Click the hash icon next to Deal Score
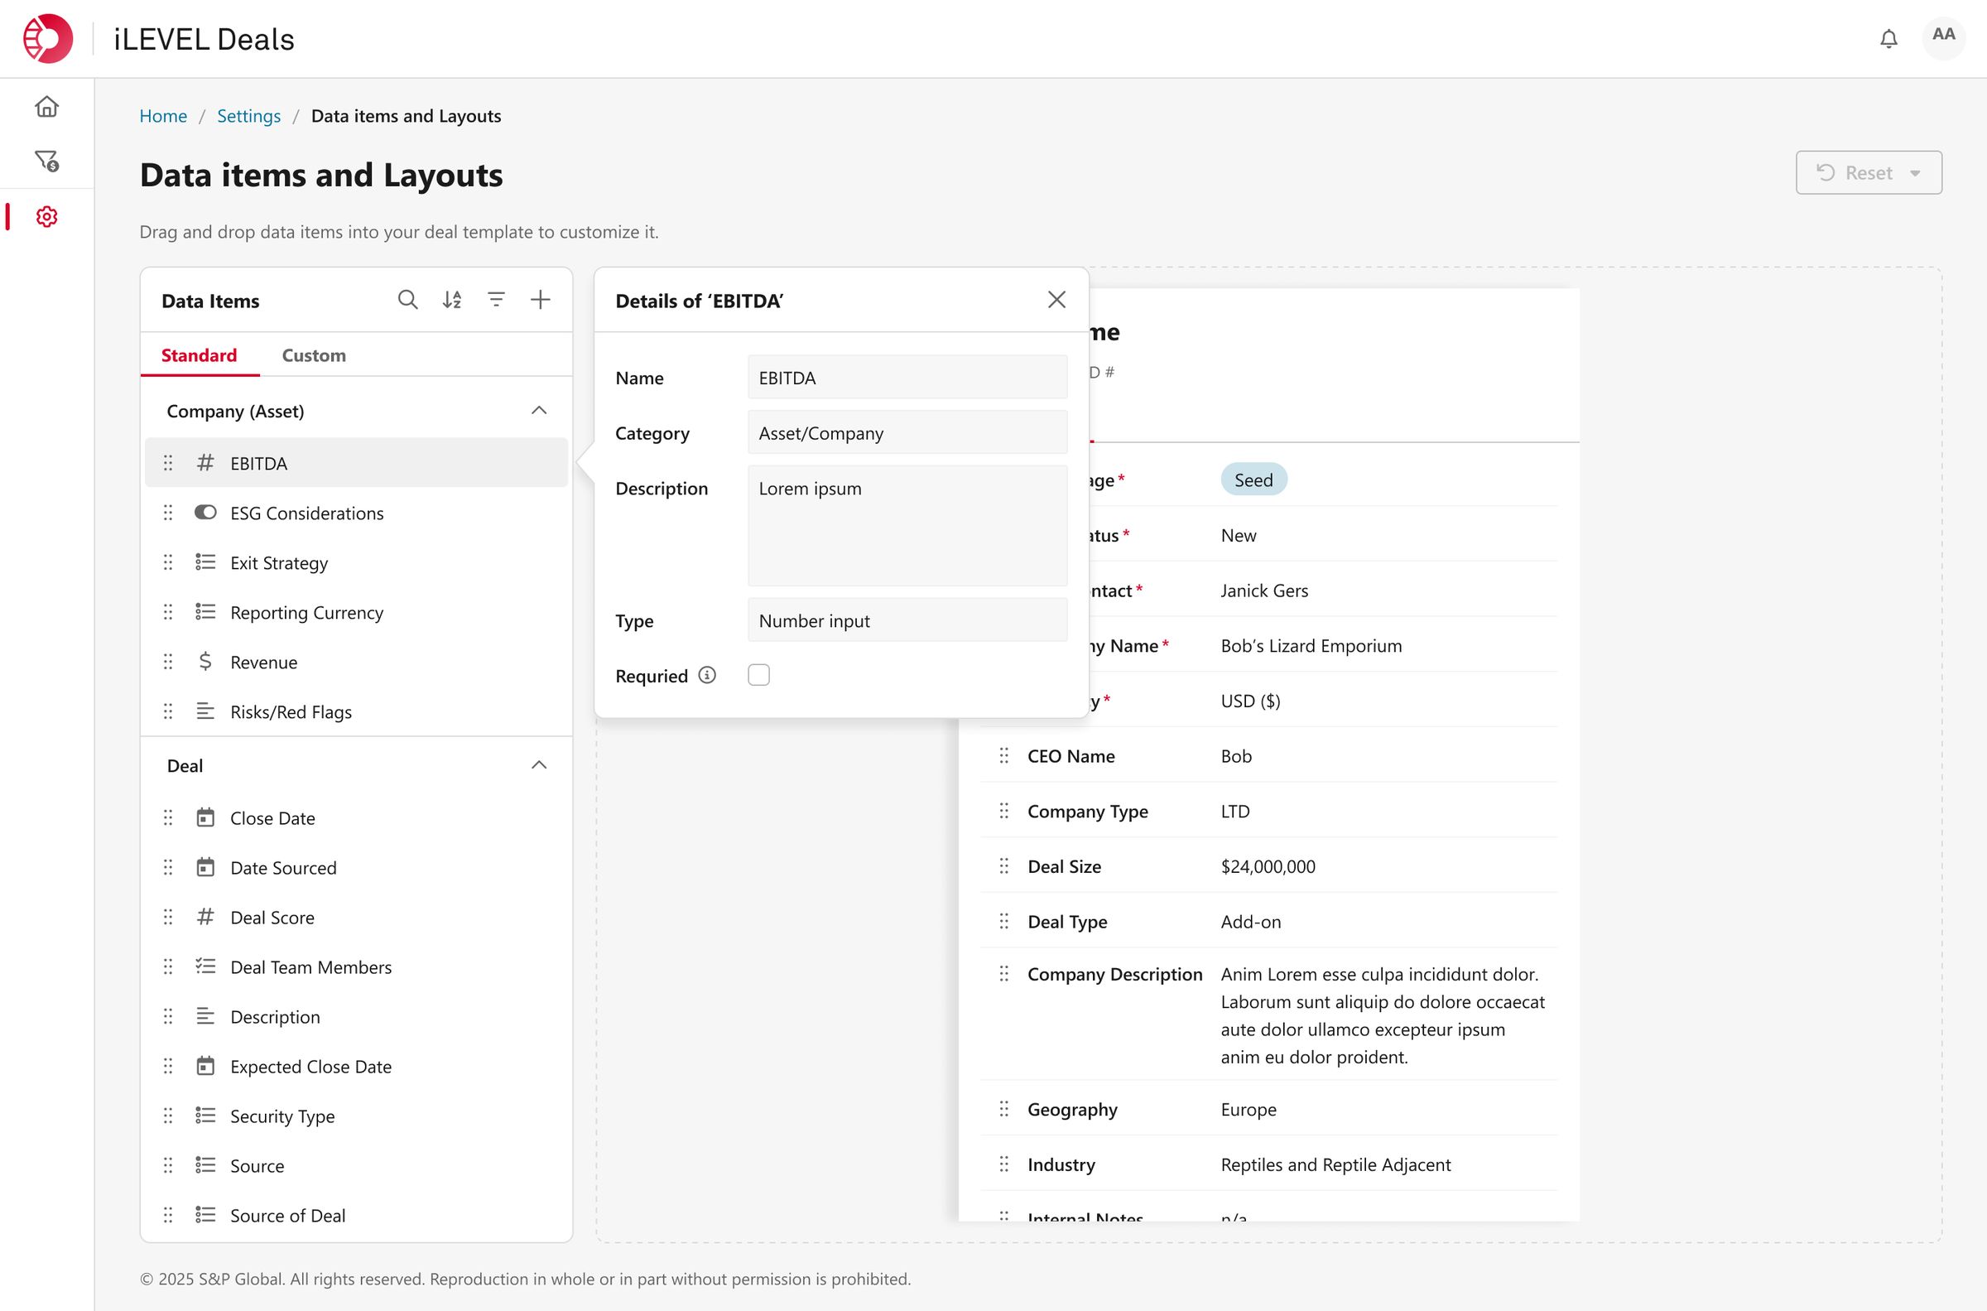Screen dimensions: 1987x1311 [205, 916]
